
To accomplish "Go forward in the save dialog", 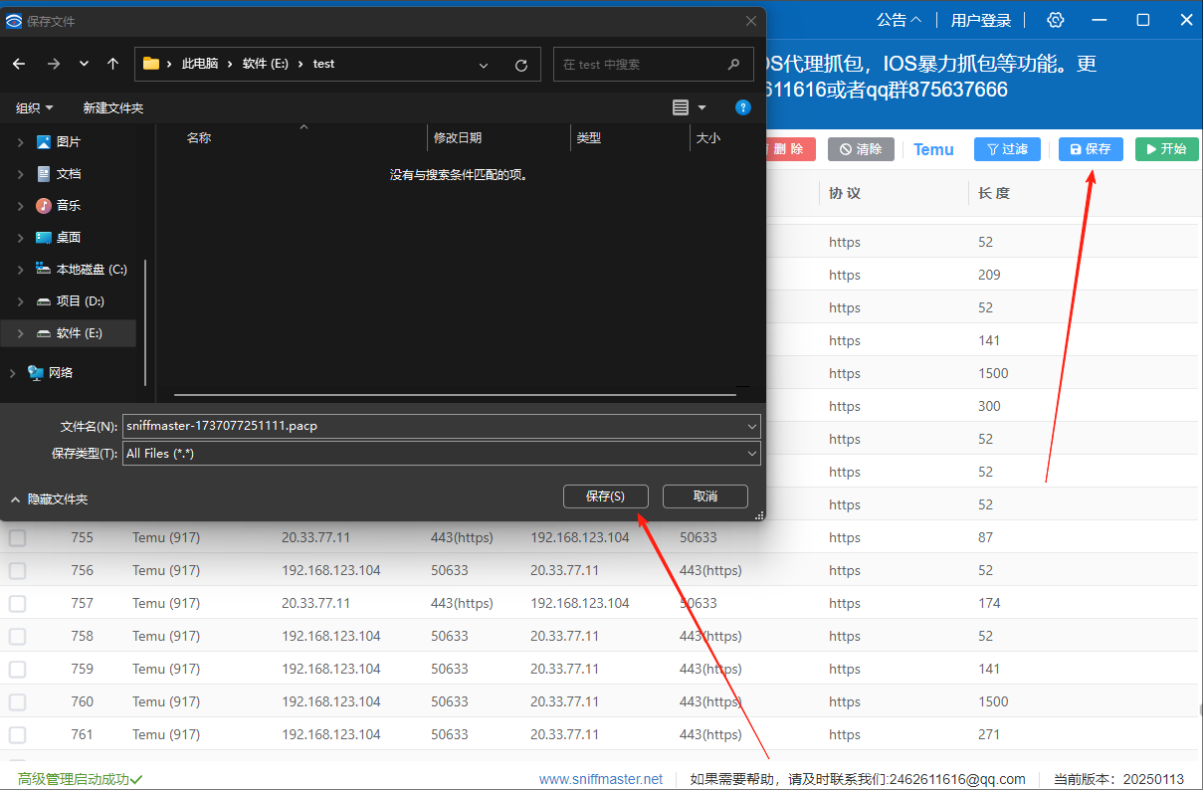I will 54,64.
